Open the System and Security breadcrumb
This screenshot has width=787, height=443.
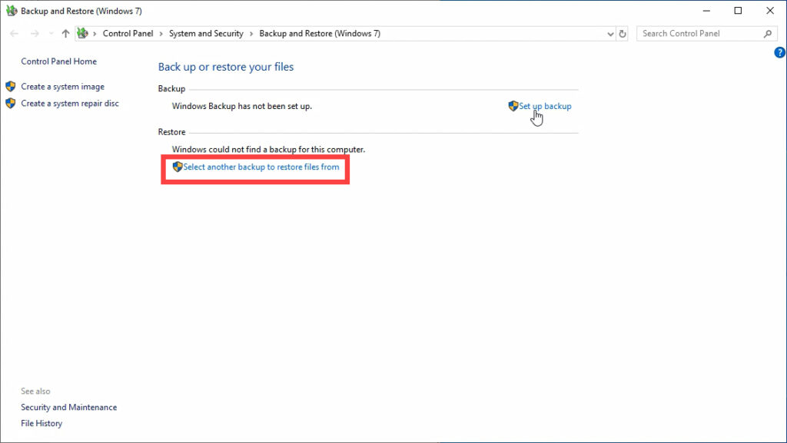(x=206, y=34)
